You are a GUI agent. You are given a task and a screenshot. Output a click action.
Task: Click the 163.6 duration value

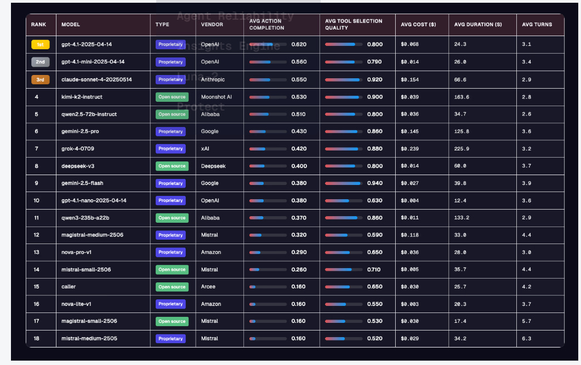point(462,97)
